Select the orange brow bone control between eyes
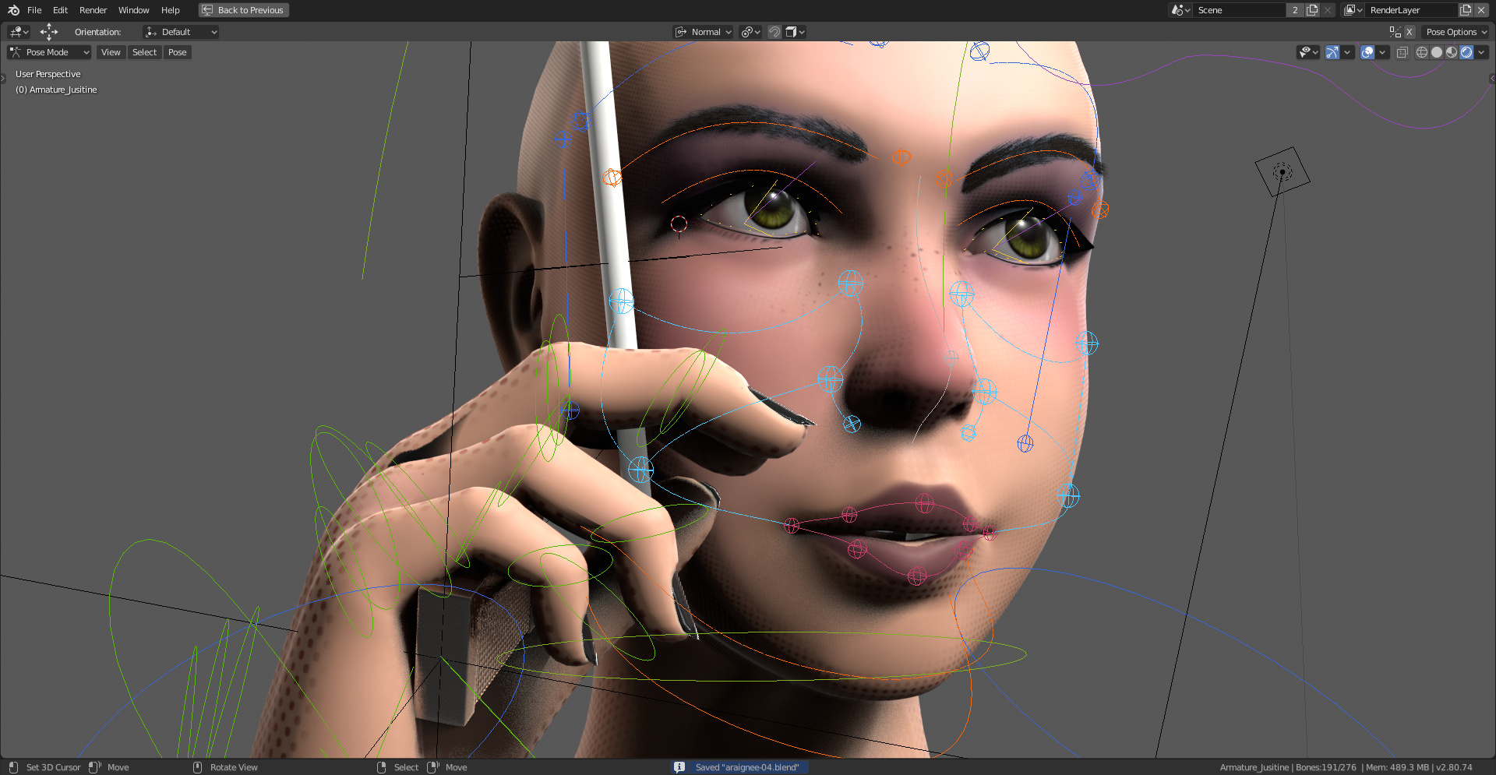This screenshot has width=1496, height=775. [x=901, y=157]
